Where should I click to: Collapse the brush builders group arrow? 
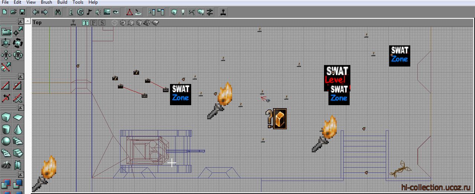[x=21, y=107]
